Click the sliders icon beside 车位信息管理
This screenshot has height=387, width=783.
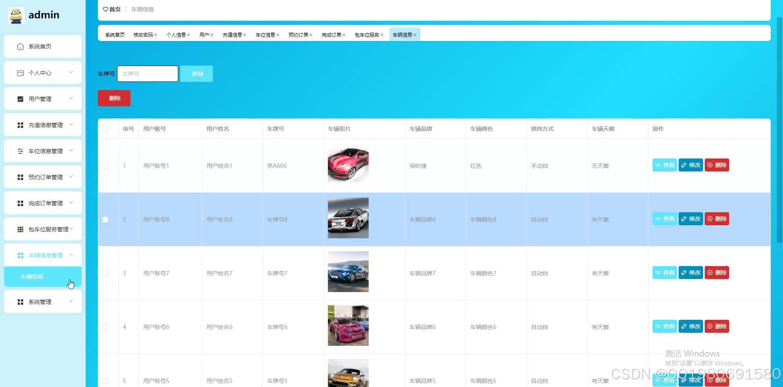pyautogui.click(x=20, y=151)
